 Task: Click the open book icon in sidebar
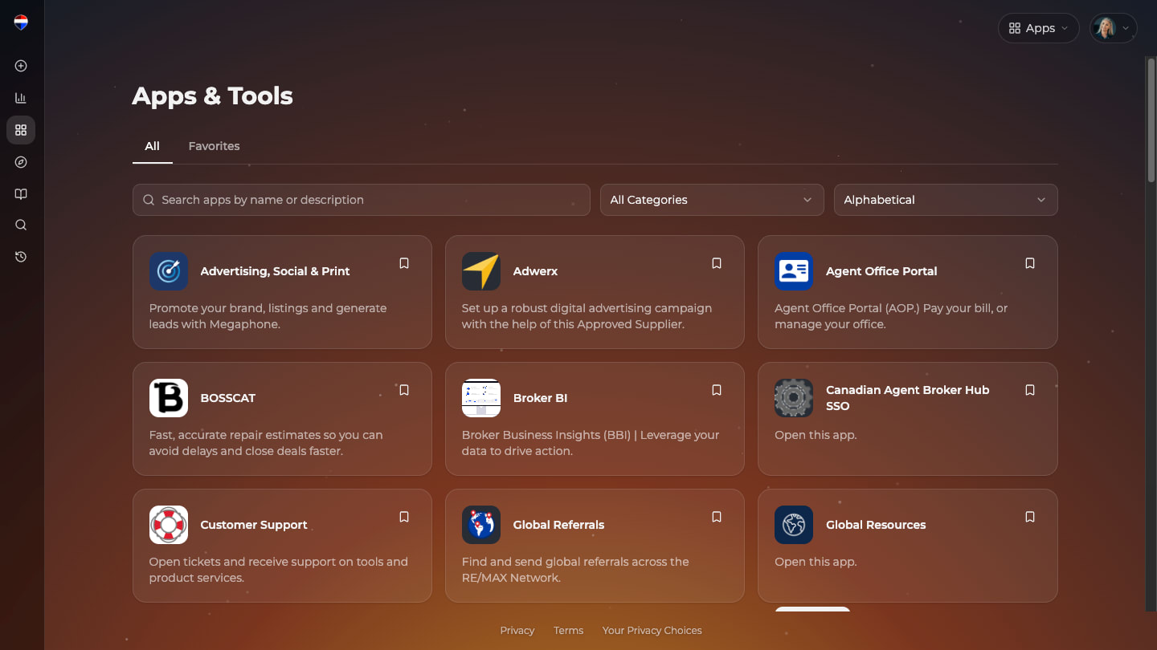pos(21,194)
